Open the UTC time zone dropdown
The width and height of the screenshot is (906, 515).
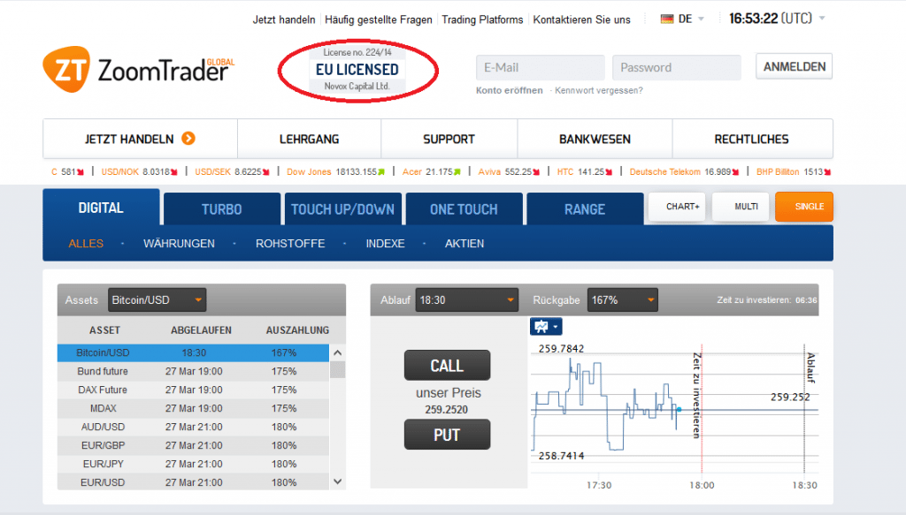coord(822,19)
